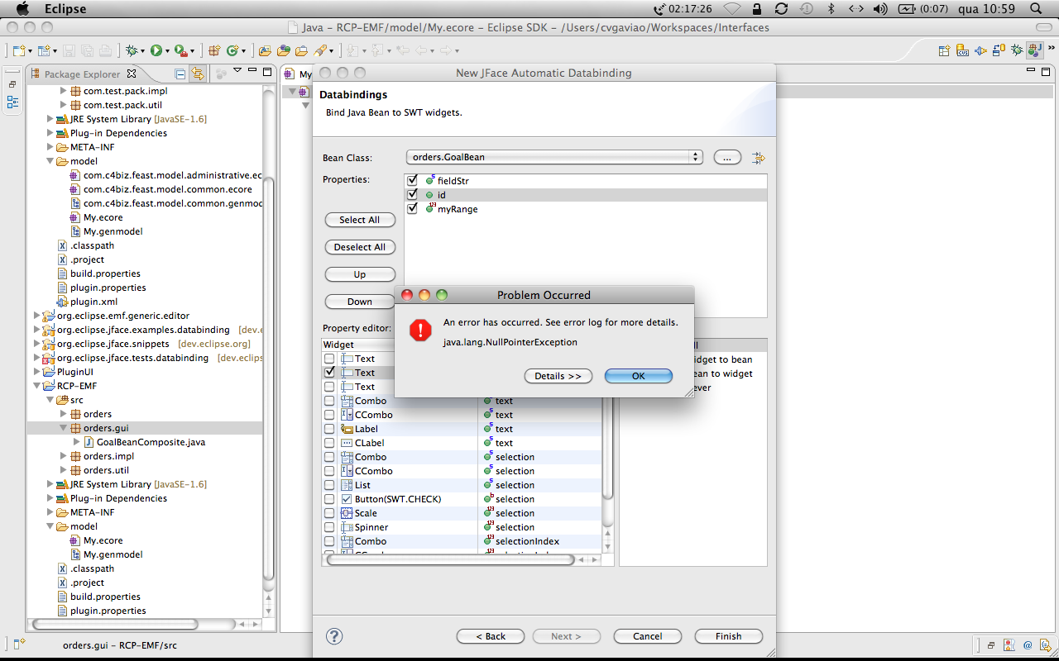Click the Open Perspective icon
Image resolution: width=1059 pixels, height=661 pixels.
[944, 50]
